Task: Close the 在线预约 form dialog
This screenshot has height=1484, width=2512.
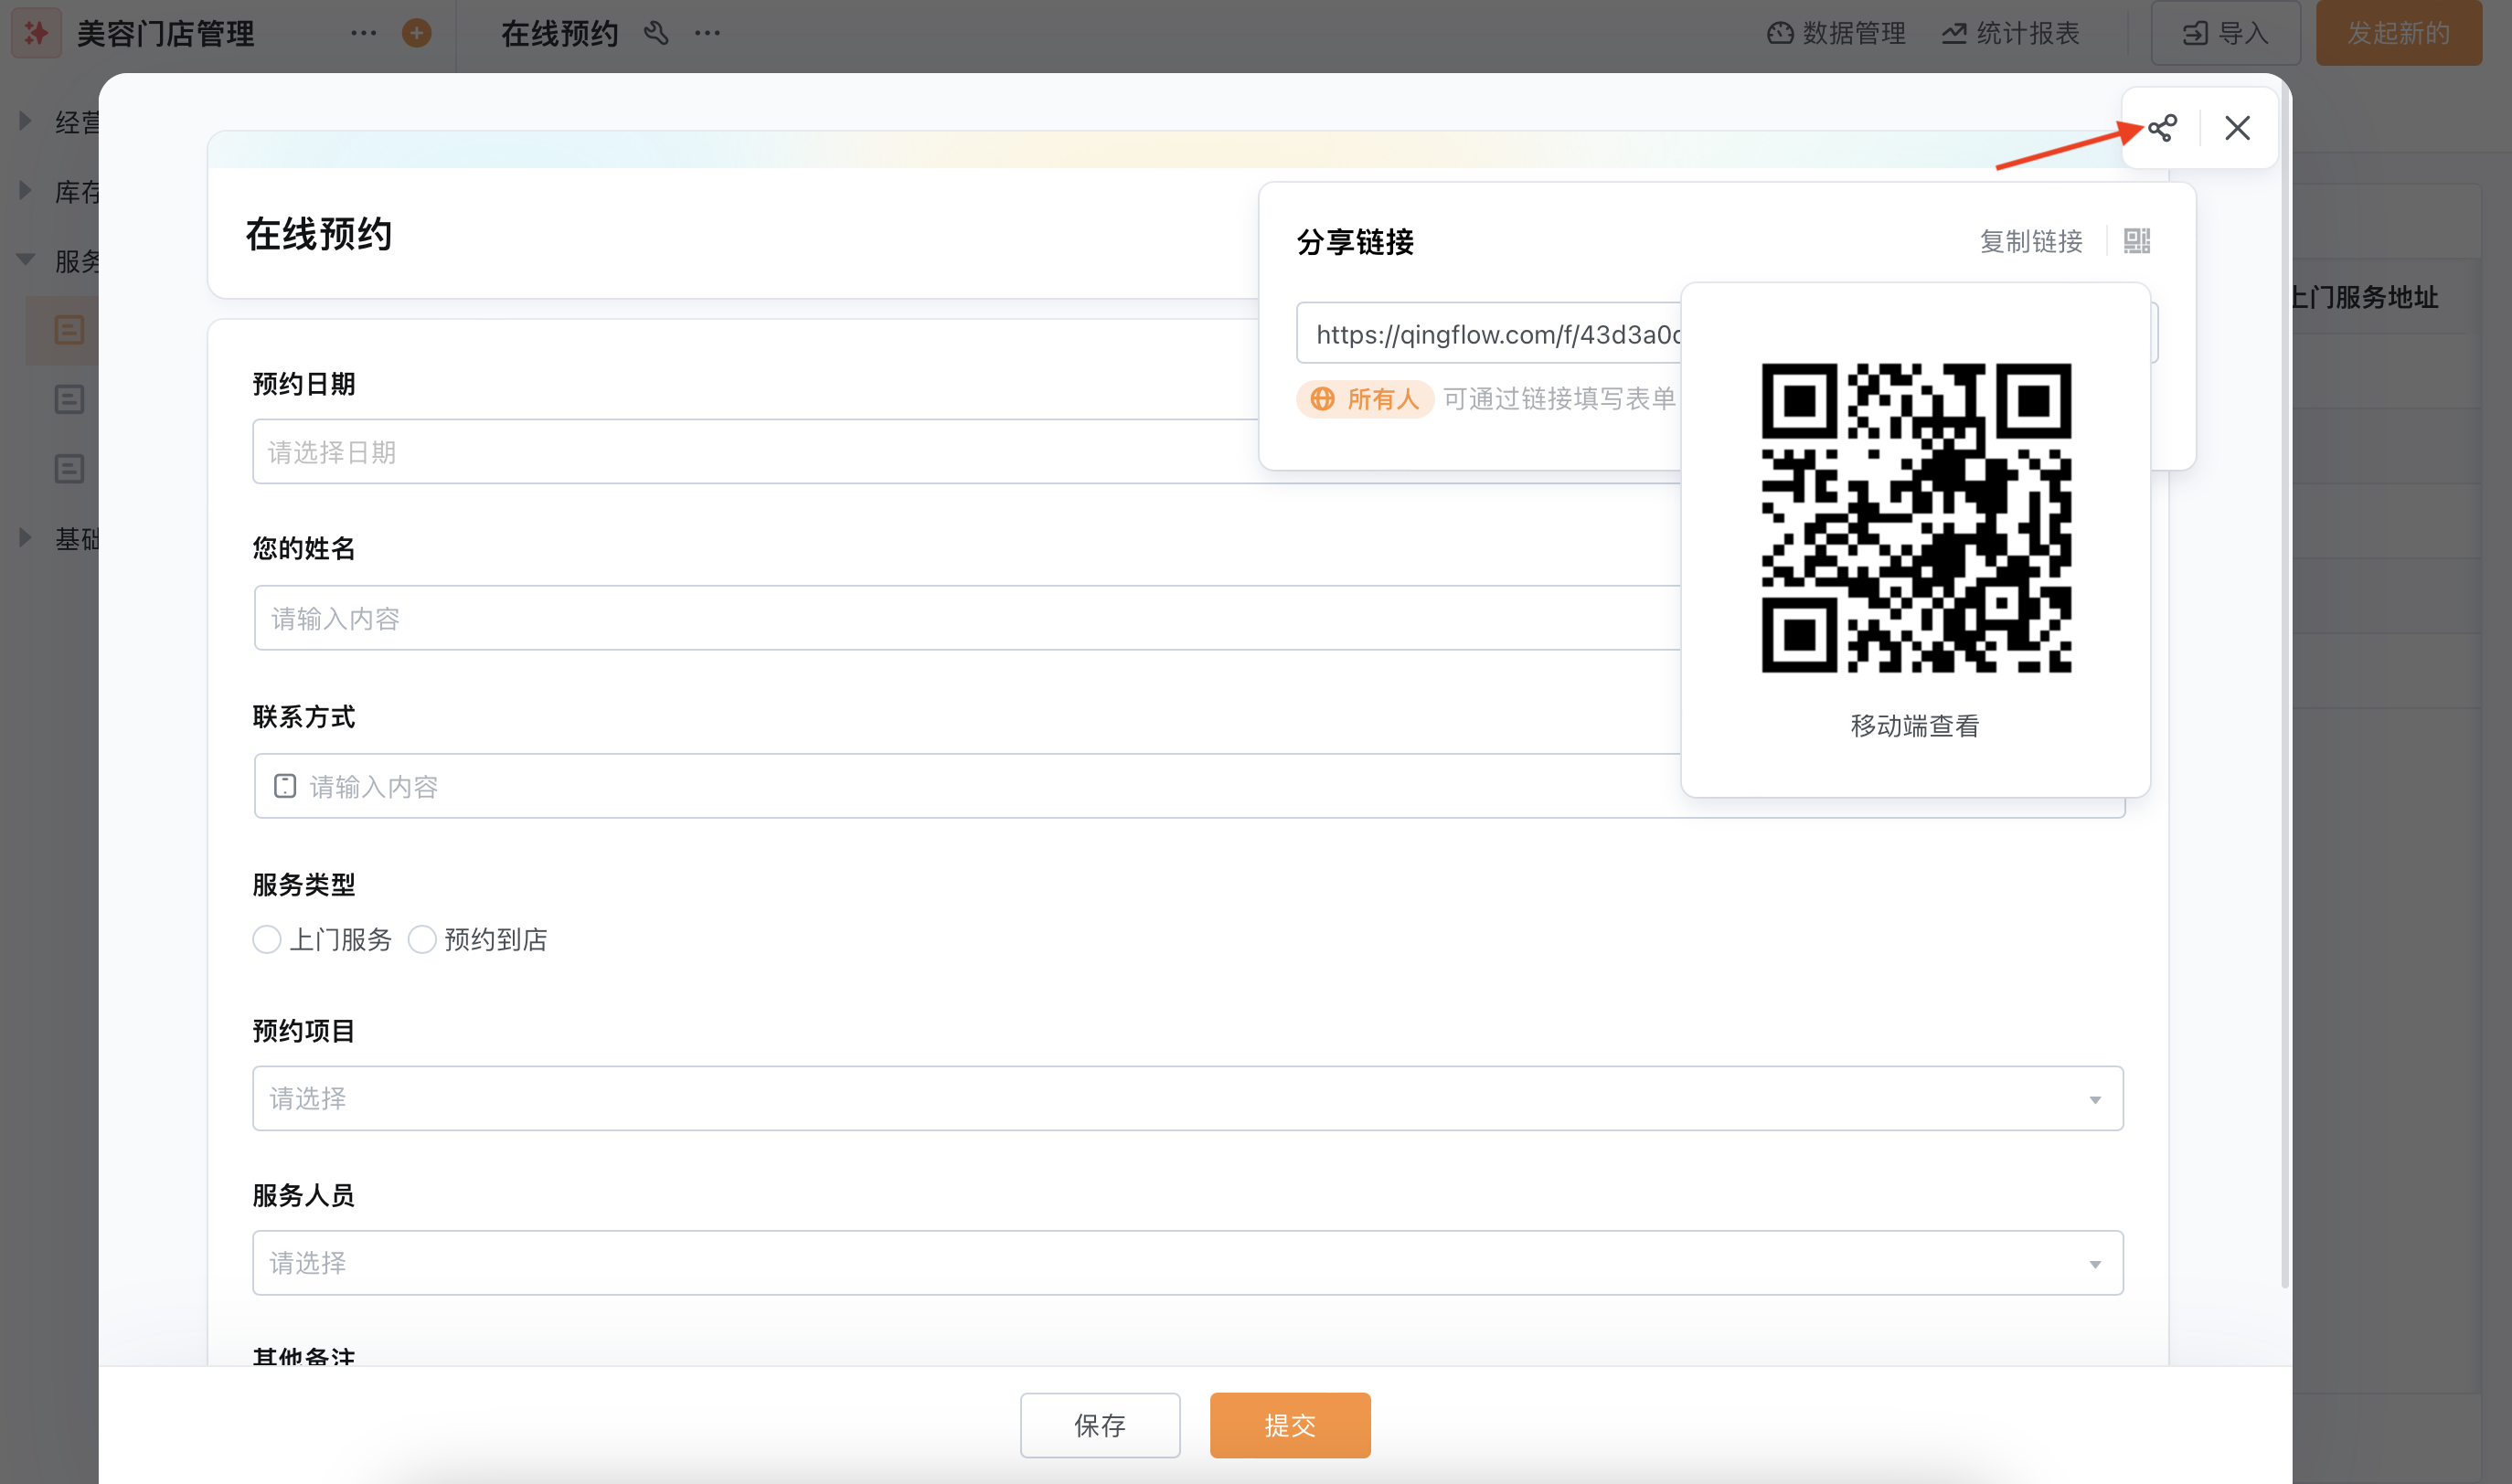Action: click(x=2237, y=128)
